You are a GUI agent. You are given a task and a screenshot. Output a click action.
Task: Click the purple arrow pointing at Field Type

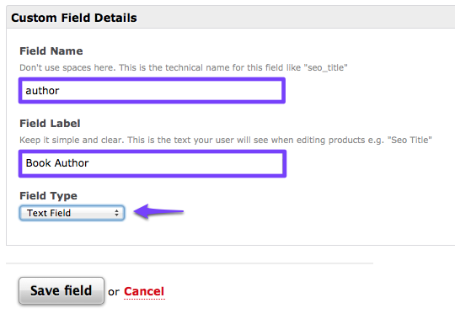tap(158, 211)
